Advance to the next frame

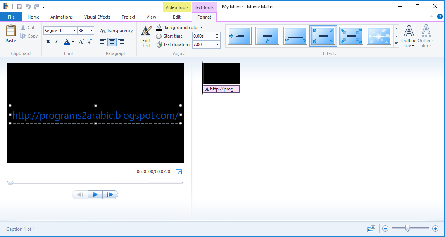[x=110, y=194]
